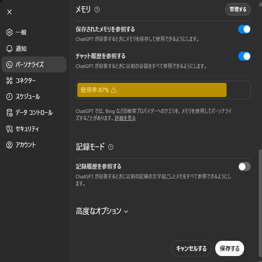Click the help icon beside 記録モード heading
This screenshot has height=262, width=262.
tap(110, 147)
